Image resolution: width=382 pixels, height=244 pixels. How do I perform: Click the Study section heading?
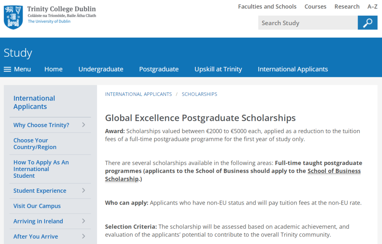pyautogui.click(x=18, y=53)
